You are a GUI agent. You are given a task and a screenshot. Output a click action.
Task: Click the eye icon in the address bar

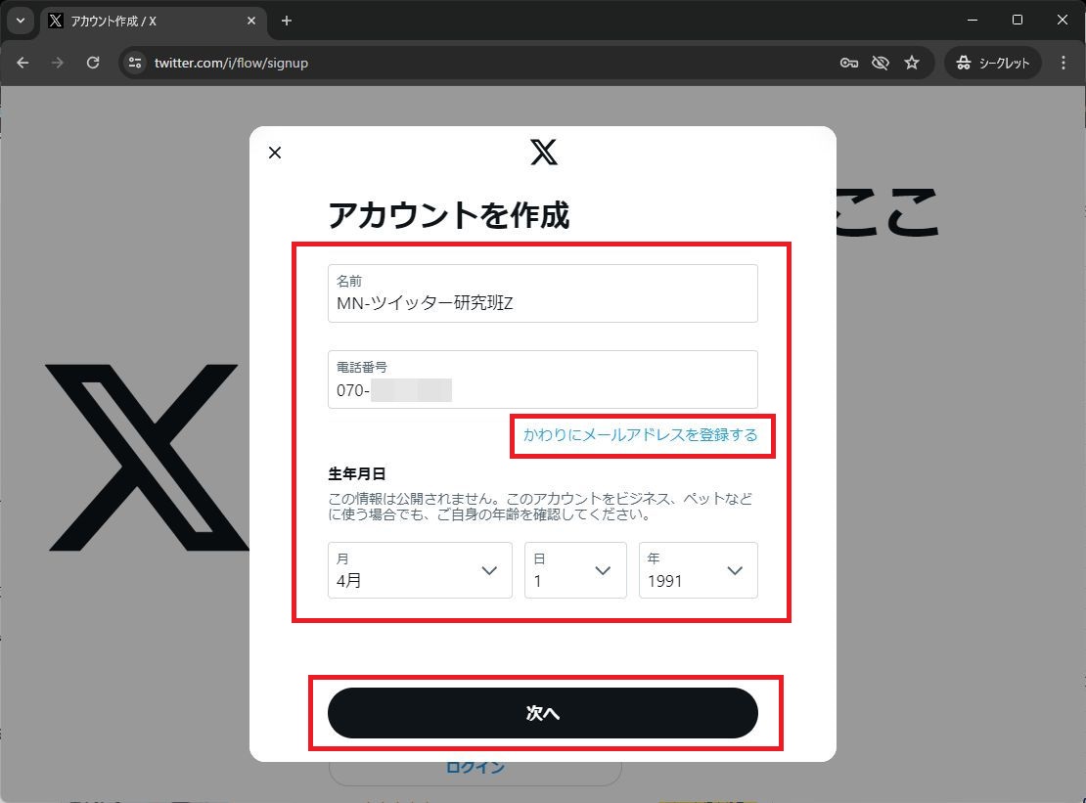(880, 62)
